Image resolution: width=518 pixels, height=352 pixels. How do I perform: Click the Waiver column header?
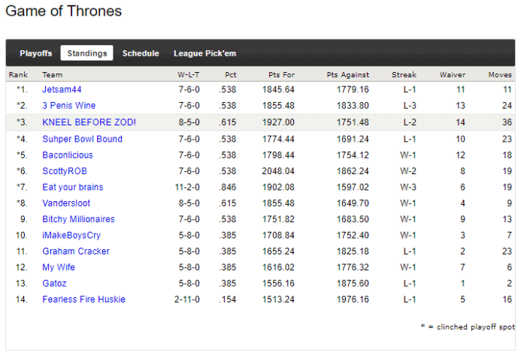(453, 74)
